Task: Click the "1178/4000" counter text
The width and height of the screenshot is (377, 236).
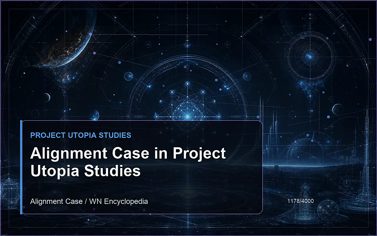Action: pos(300,200)
